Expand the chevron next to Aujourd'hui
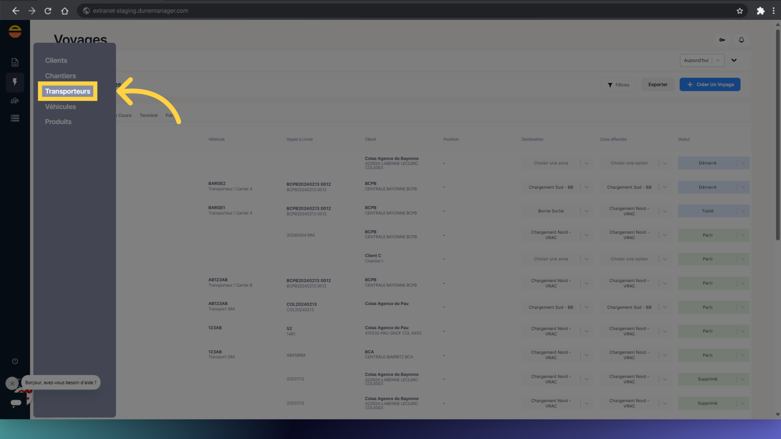 coord(734,60)
